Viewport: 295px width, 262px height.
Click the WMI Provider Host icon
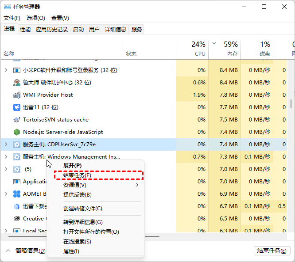click(x=17, y=95)
